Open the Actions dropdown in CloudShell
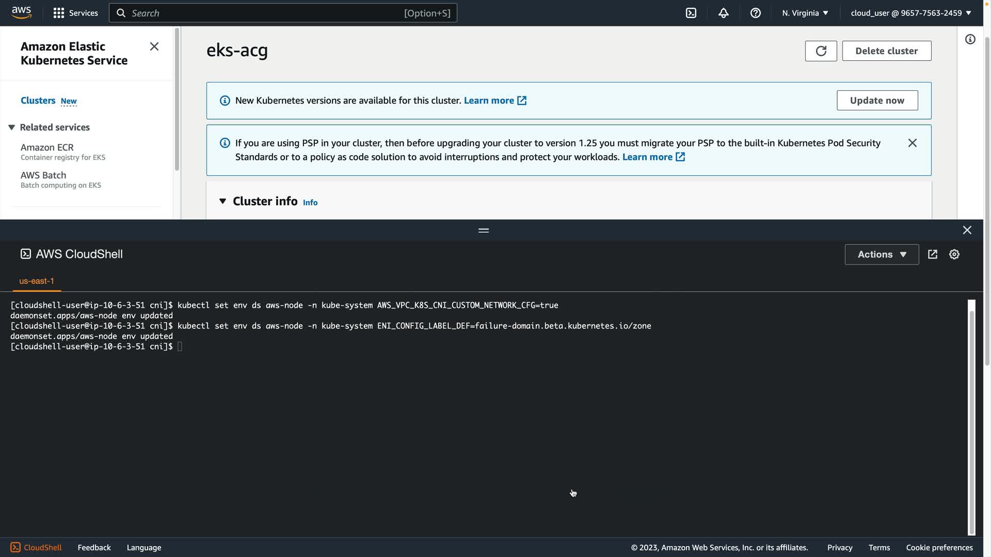Screen dimensions: 991x557 pyautogui.click(x=882, y=254)
